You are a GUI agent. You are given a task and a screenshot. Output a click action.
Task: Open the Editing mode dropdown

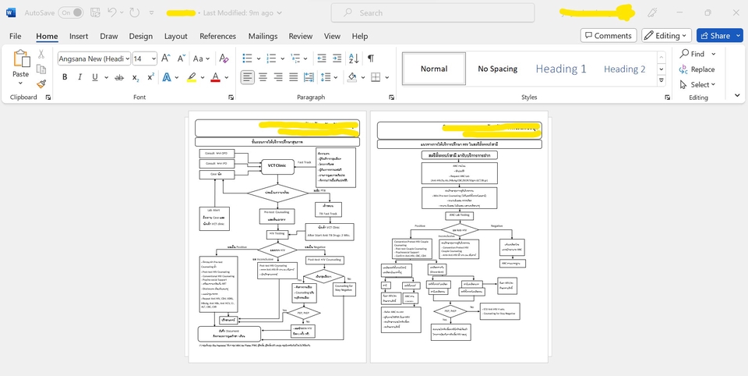pyautogui.click(x=666, y=35)
